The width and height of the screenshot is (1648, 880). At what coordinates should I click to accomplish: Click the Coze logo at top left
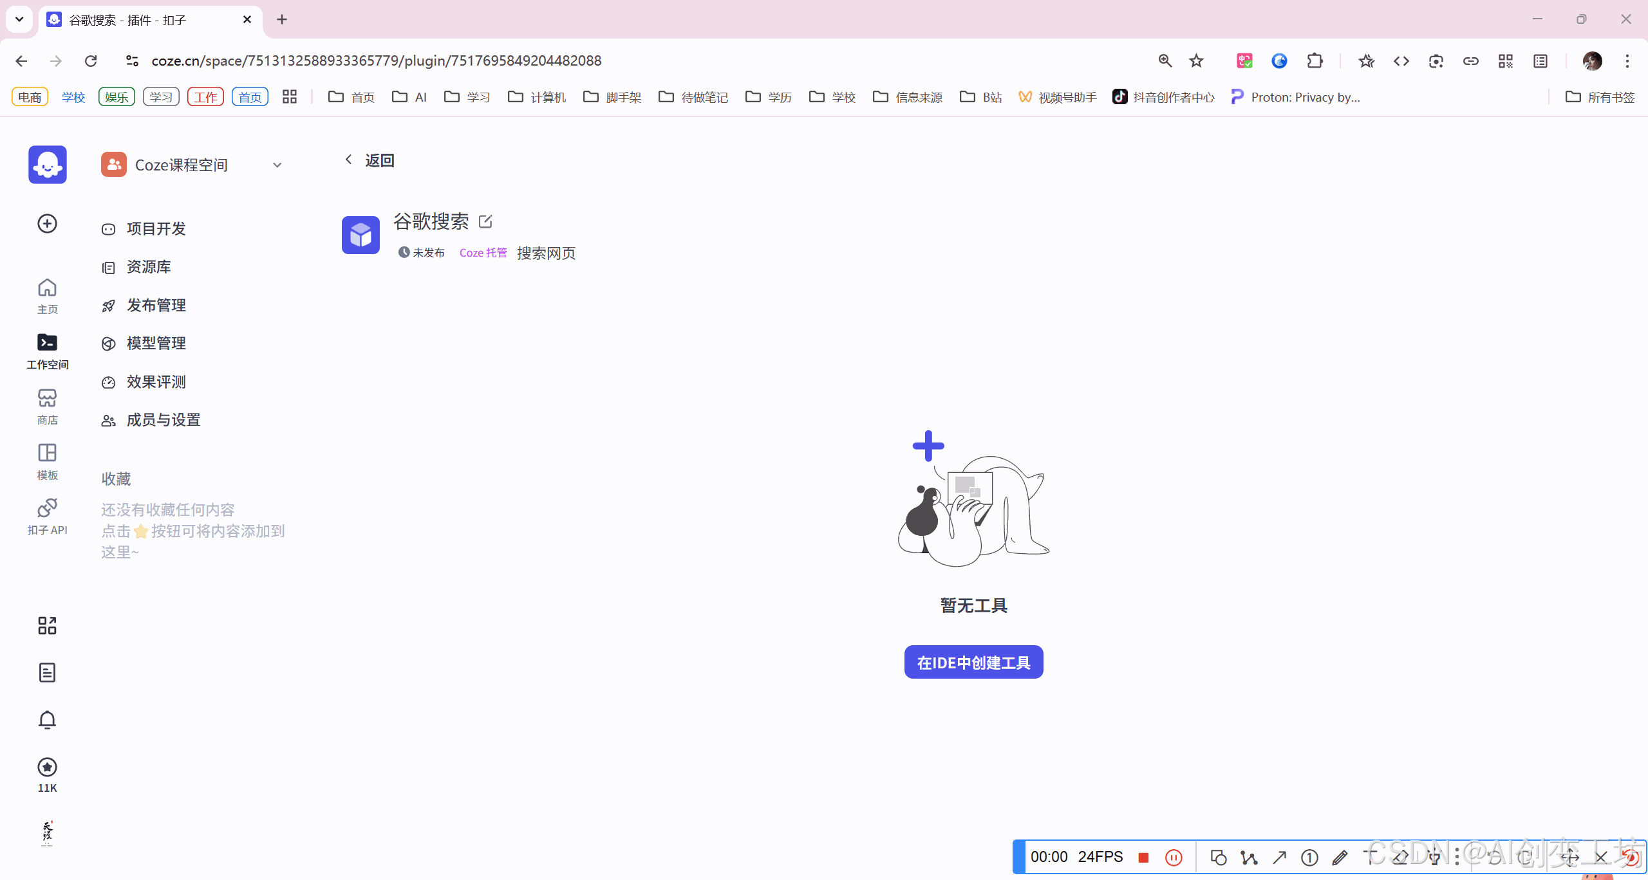tap(47, 165)
